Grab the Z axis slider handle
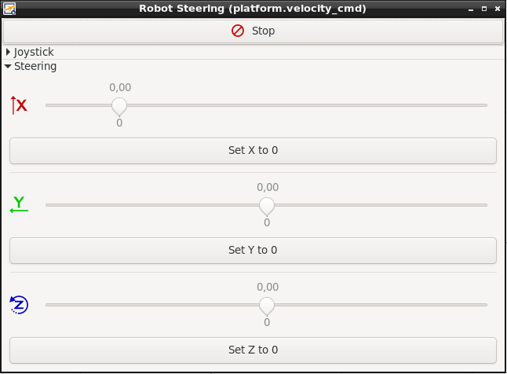 [x=267, y=305]
